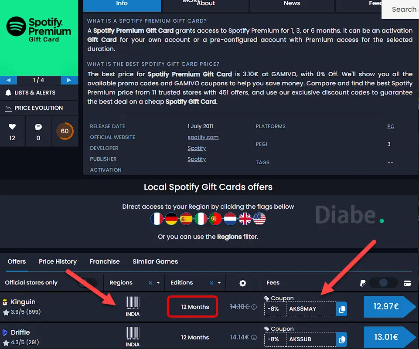Viewport: 419px width, 349px height.
Task: Click the 12.97€ Kinguin price button
Action: [385, 307]
